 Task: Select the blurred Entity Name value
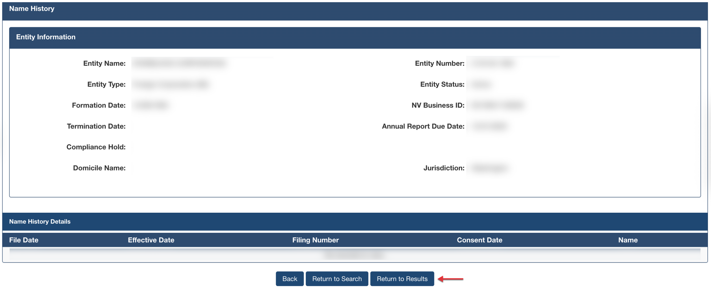(x=179, y=63)
